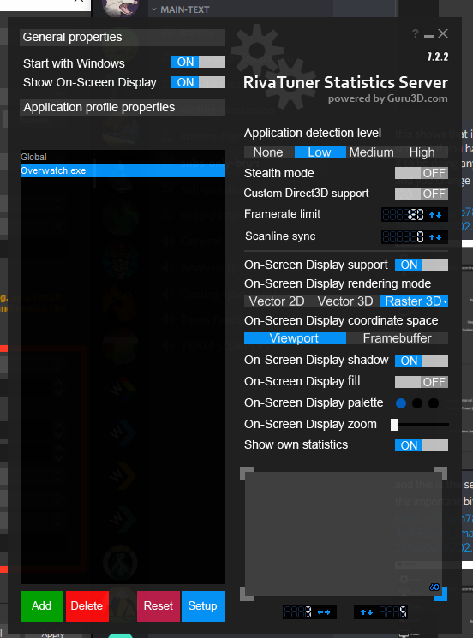Open the Raster 3D dropdown arrow
473x638 pixels.
(445, 302)
